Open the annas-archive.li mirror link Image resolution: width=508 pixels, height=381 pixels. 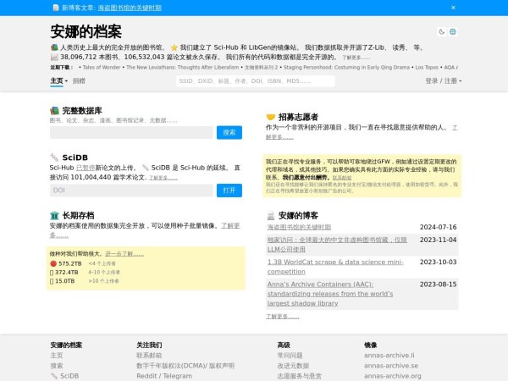pyautogui.click(x=389, y=356)
